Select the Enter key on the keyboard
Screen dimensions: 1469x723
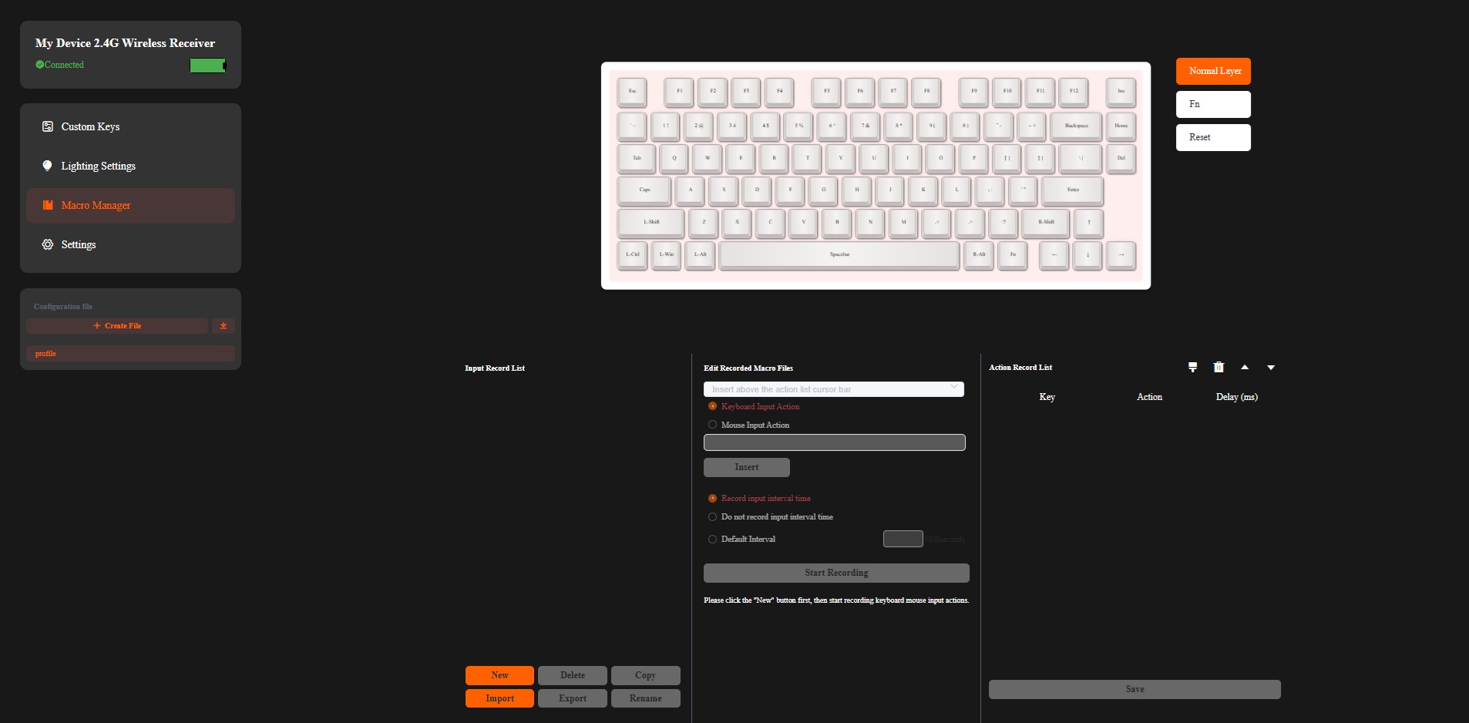(x=1073, y=190)
